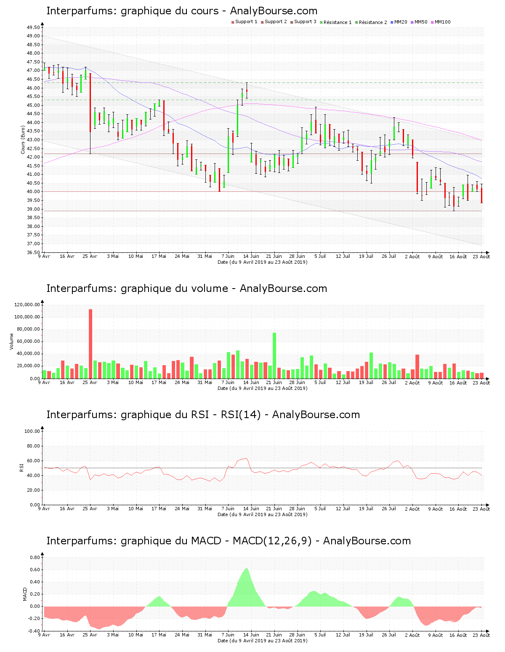Image resolution: width=505 pixels, height=652 pixels.
Task: Click the 'Cours (Euro)' vertical axis label
Action: click(23, 140)
